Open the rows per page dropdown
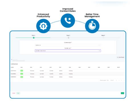Image resolution: width=135 pixels, height=111 pixels. click(x=108, y=80)
